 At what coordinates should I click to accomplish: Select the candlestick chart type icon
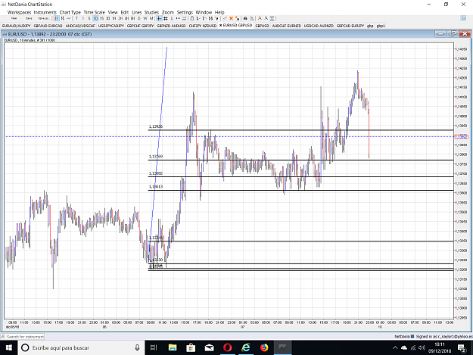click(57, 18)
